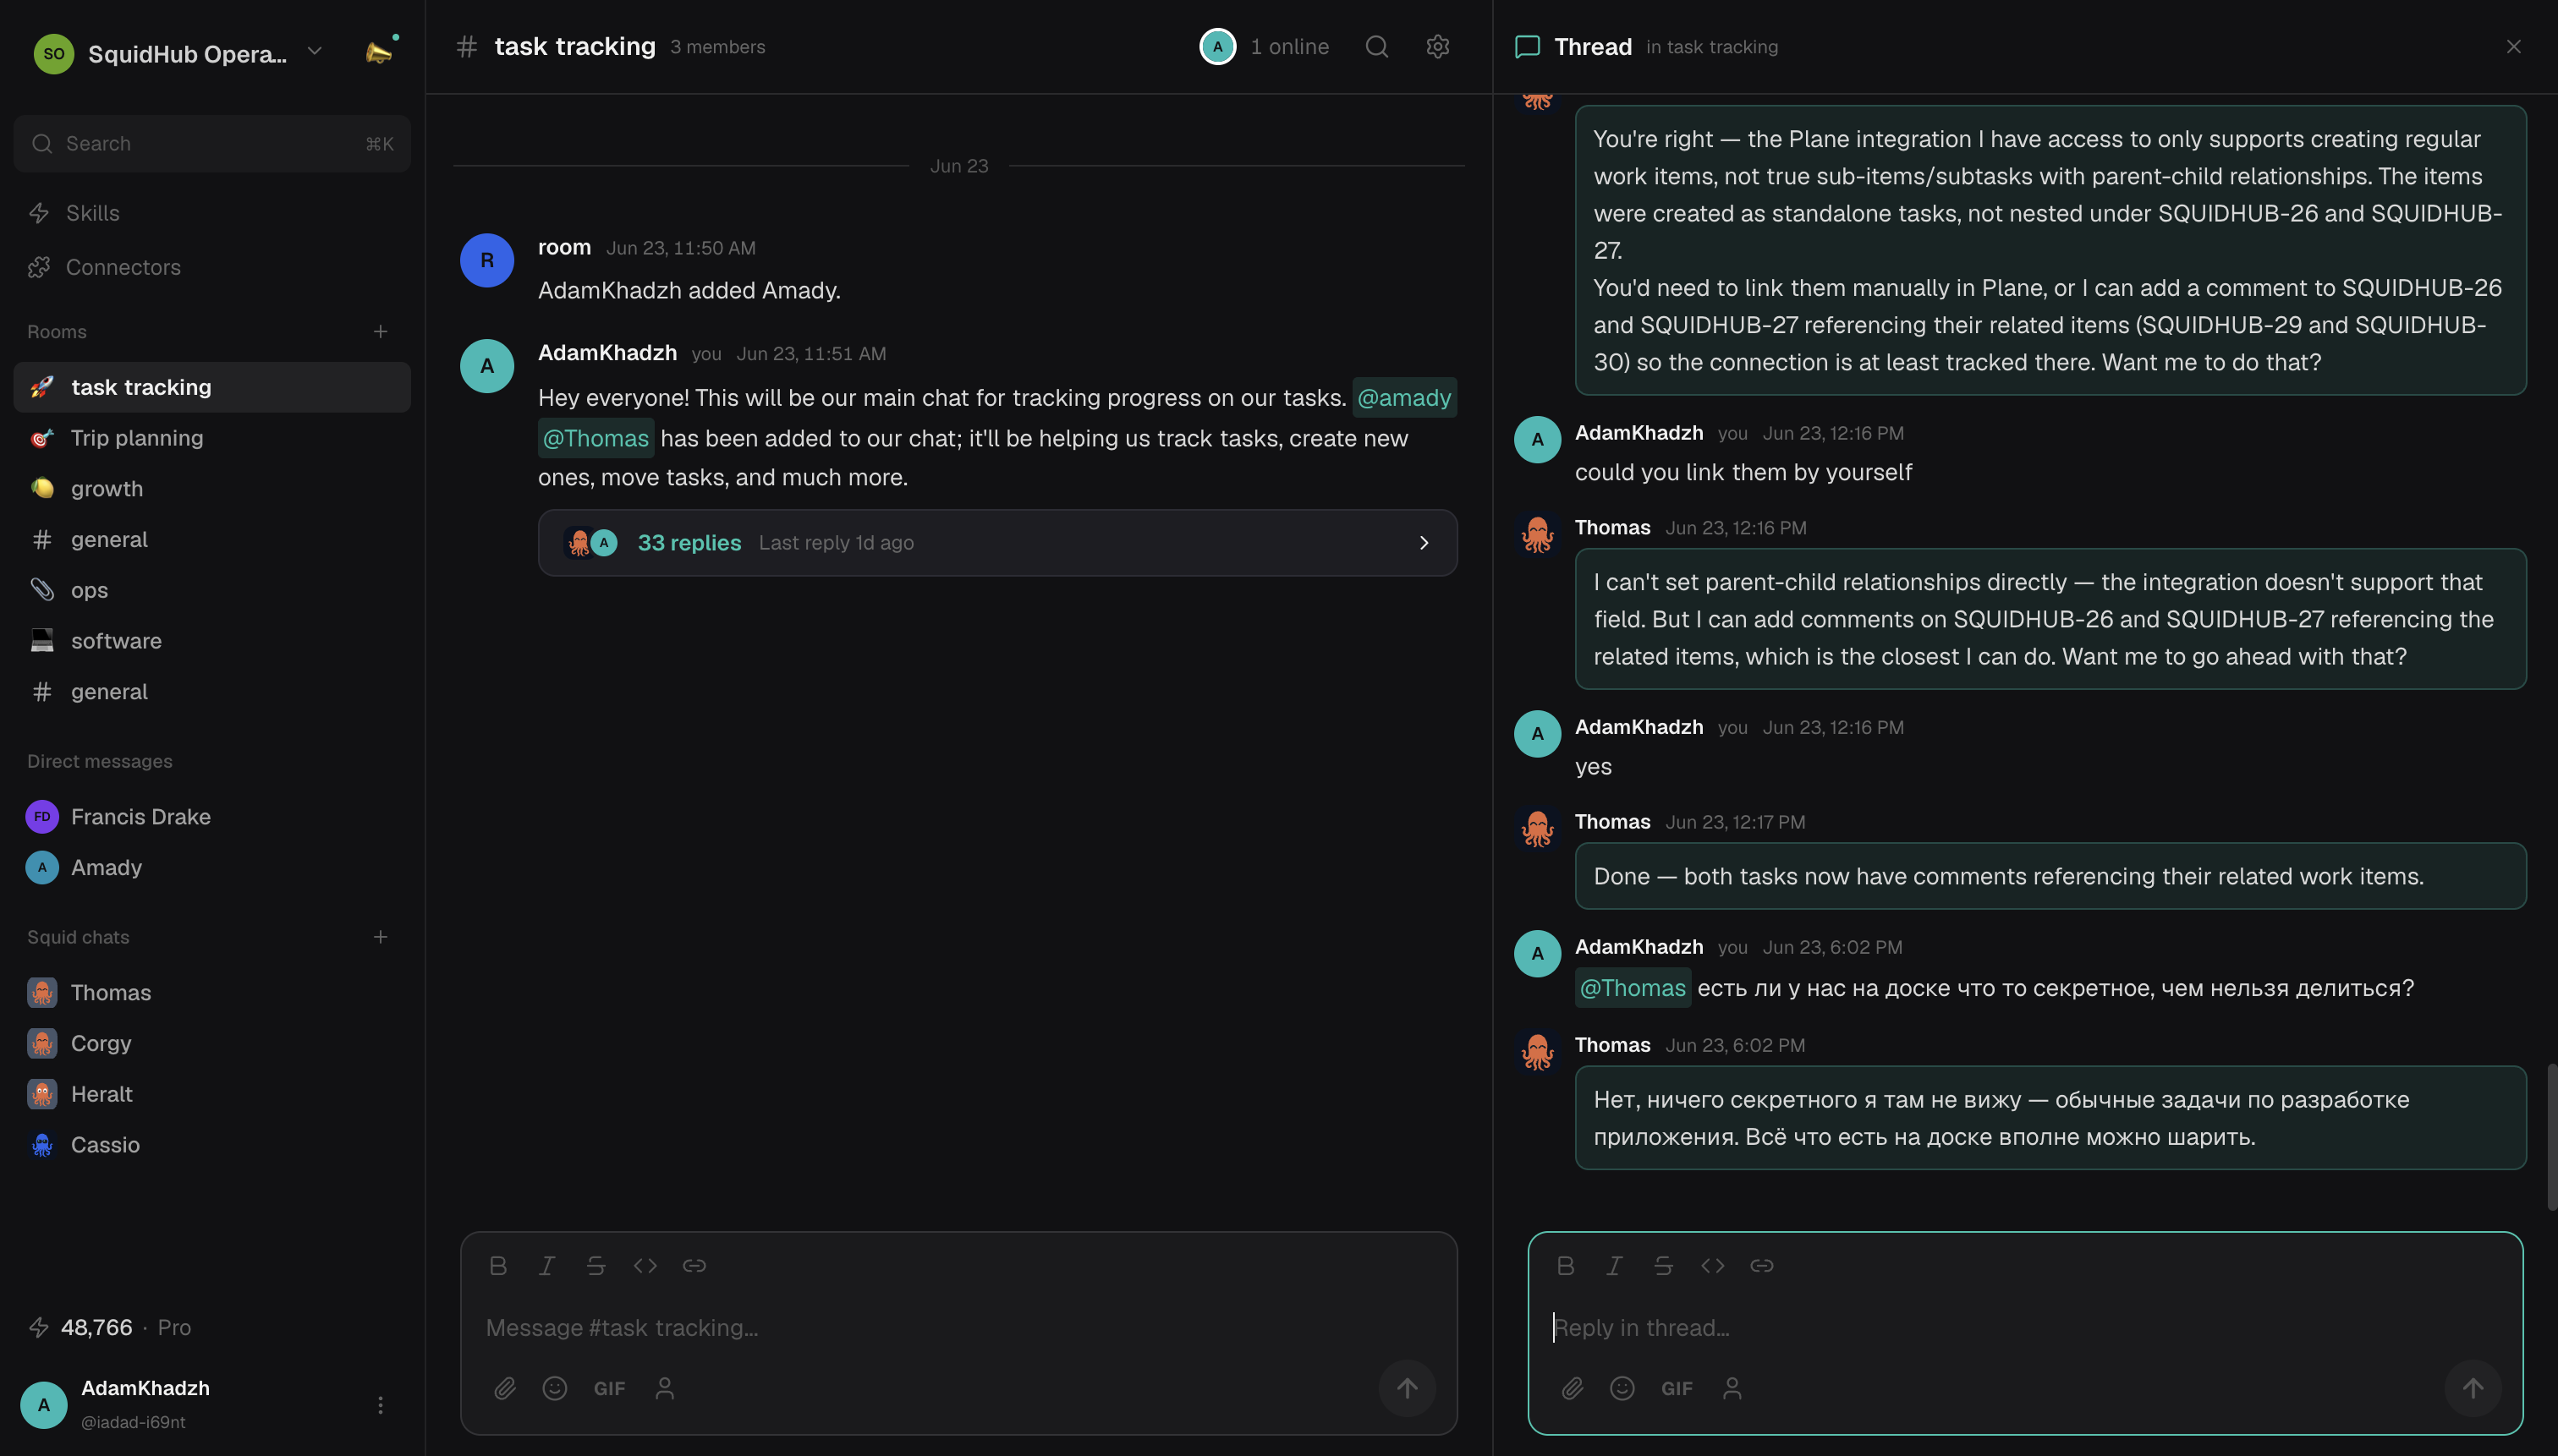This screenshot has width=2558, height=1456.
Task: Open the ops room
Action: tap(212, 590)
